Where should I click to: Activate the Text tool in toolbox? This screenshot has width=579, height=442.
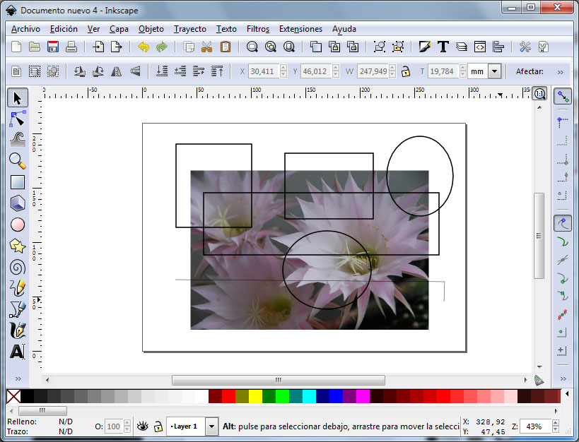(18, 352)
